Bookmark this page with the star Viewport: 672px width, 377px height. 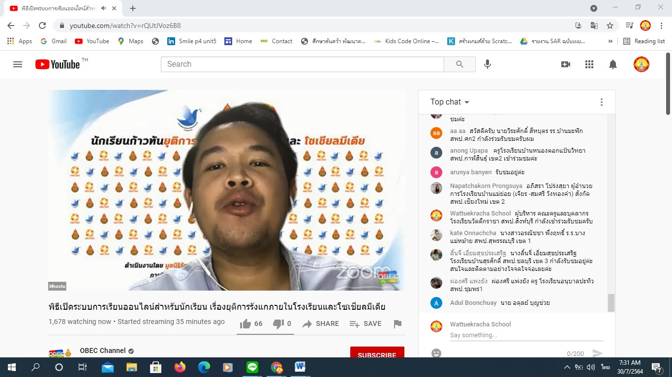pyautogui.click(x=610, y=26)
